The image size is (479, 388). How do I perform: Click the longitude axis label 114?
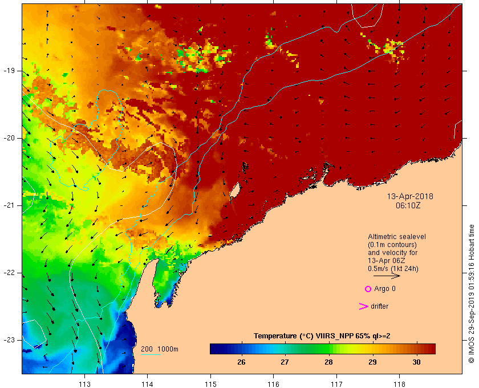point(147,384)
